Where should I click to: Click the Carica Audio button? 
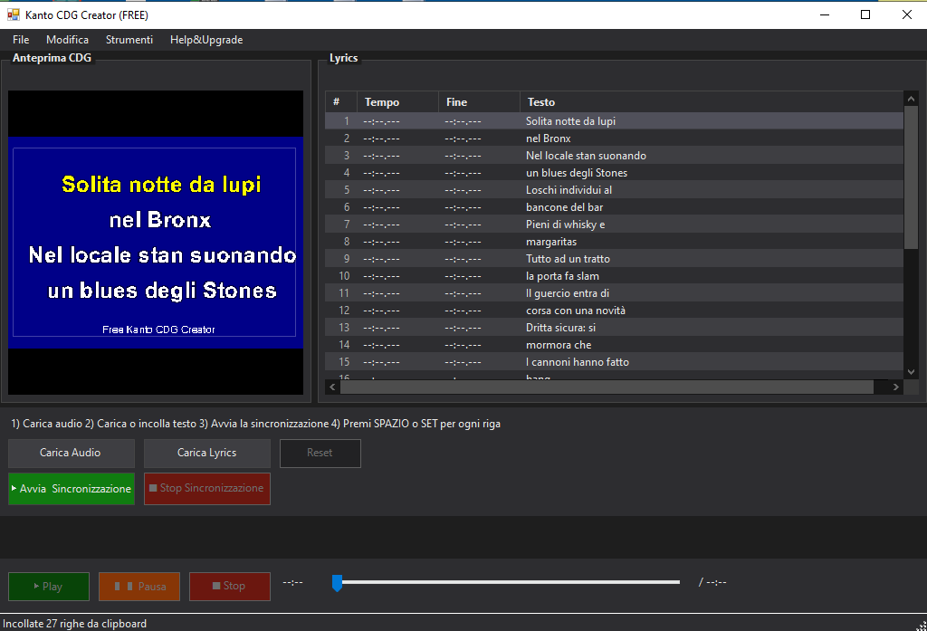point(71,453)
